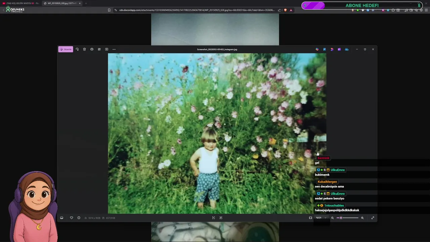430x242 pixels.
Task: Zoom out using the minus magnifier icon
Action: [x=333, y=218]
